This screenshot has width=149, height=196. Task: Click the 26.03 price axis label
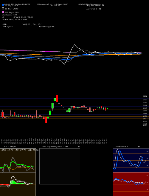[x=145, y=105]
